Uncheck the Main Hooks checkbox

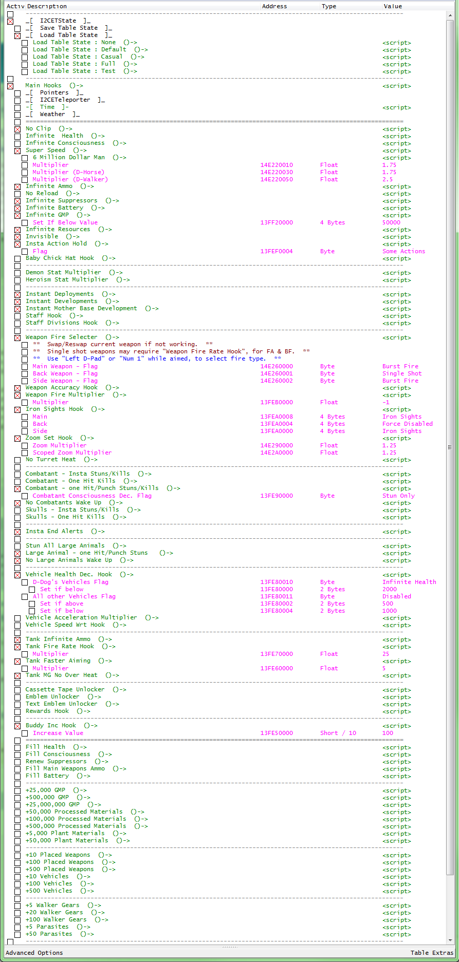[10, 86]
